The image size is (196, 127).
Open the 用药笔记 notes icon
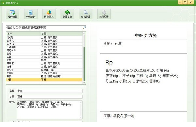coord(31,14)
